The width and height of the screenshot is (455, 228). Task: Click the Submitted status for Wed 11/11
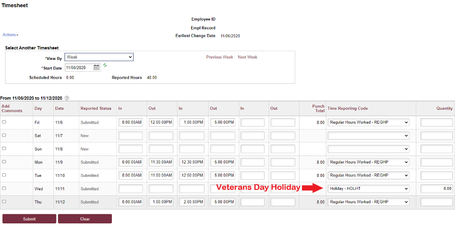(90, 189)
